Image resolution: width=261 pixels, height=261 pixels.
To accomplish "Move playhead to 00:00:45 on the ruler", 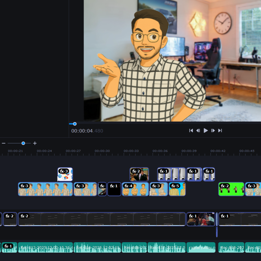I will click(x=247, y=151).
